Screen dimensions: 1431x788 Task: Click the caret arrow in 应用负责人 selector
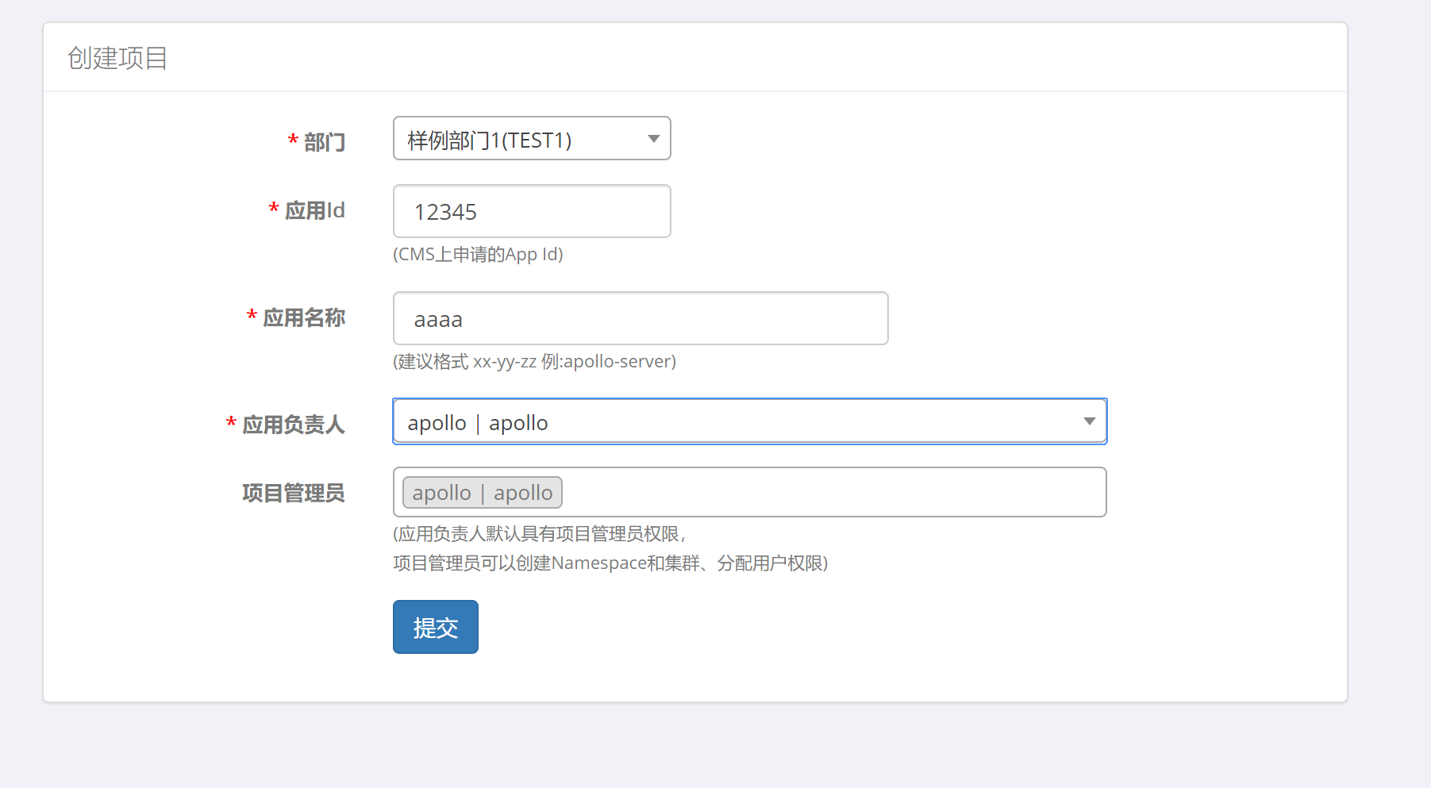1089,421
